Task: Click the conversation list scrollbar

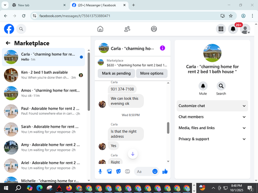Action: [89, 81]
